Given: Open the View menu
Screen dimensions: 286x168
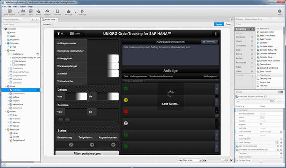Looking at the screenshot, I should click(x=15, y=7).
